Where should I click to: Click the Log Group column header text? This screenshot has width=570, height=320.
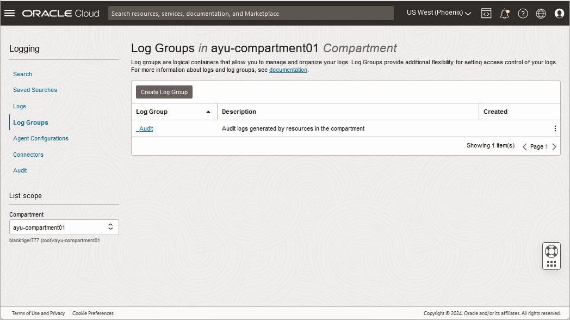tap(152, 112)
